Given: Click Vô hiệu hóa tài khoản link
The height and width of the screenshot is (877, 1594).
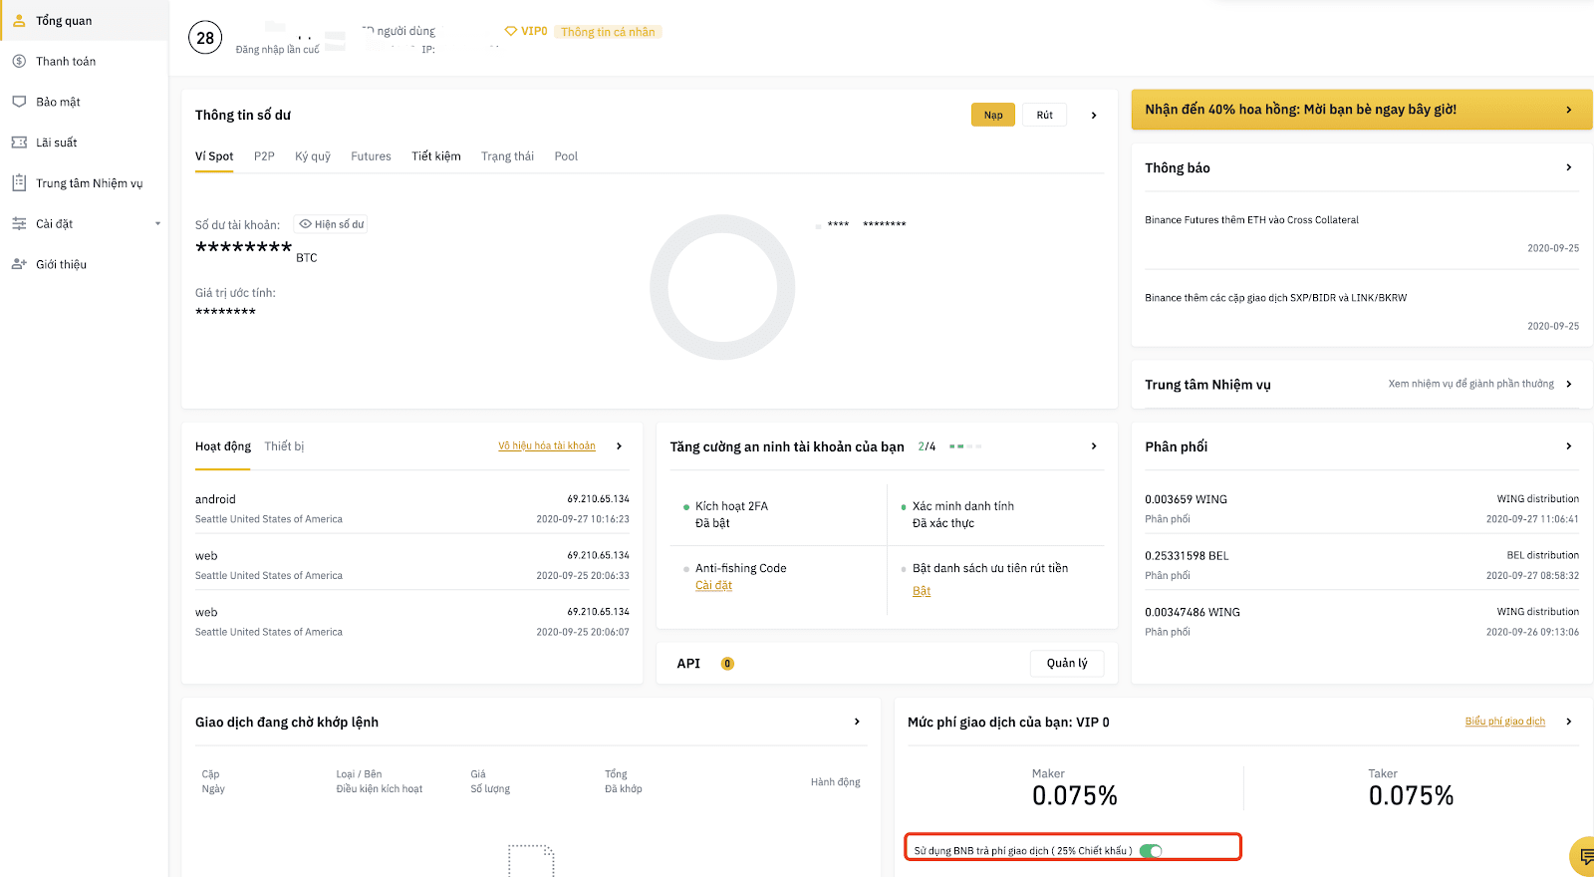Looking at the screenshot, I should click(547, 445).
